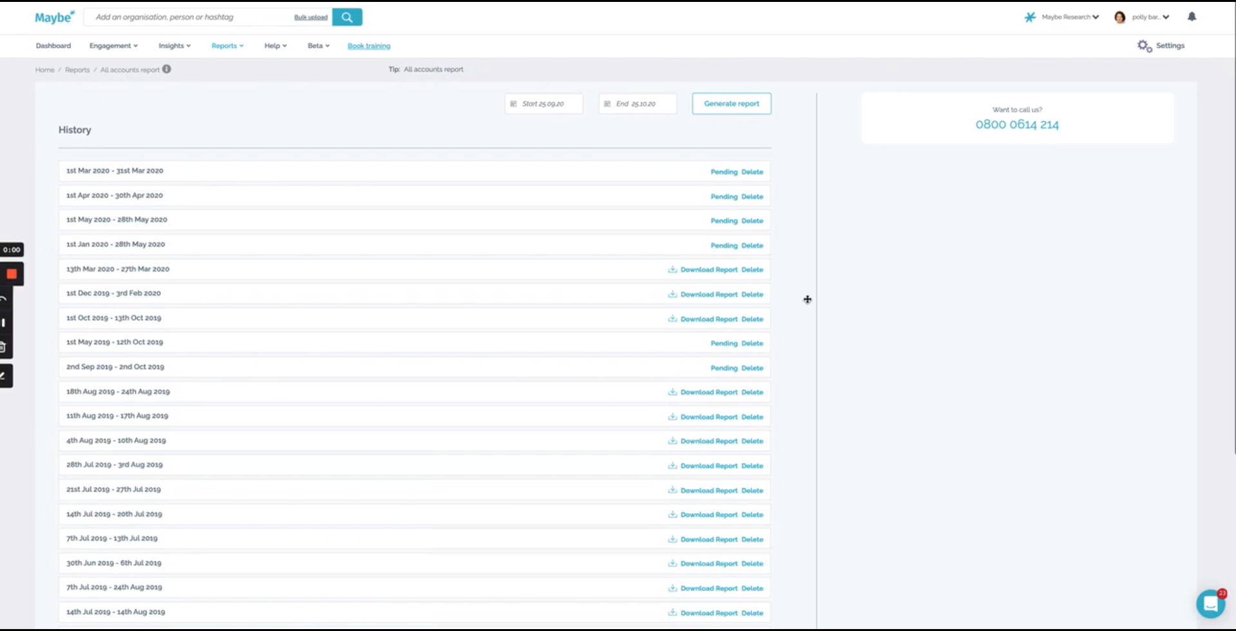Click the recorder pencil draw icon
The image size is (1236, 631).
[4, 376]
